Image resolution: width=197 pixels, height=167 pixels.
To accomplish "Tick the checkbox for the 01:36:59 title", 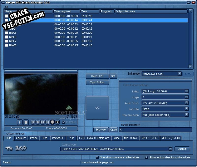I will tap(6, 16).
